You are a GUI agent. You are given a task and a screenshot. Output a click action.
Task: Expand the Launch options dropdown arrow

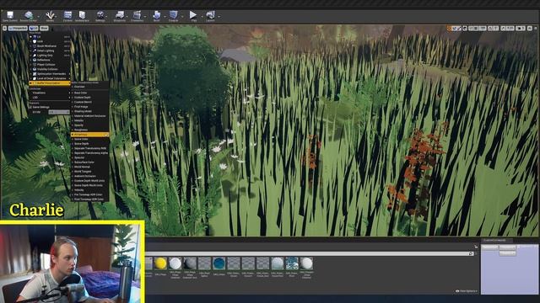219,16
